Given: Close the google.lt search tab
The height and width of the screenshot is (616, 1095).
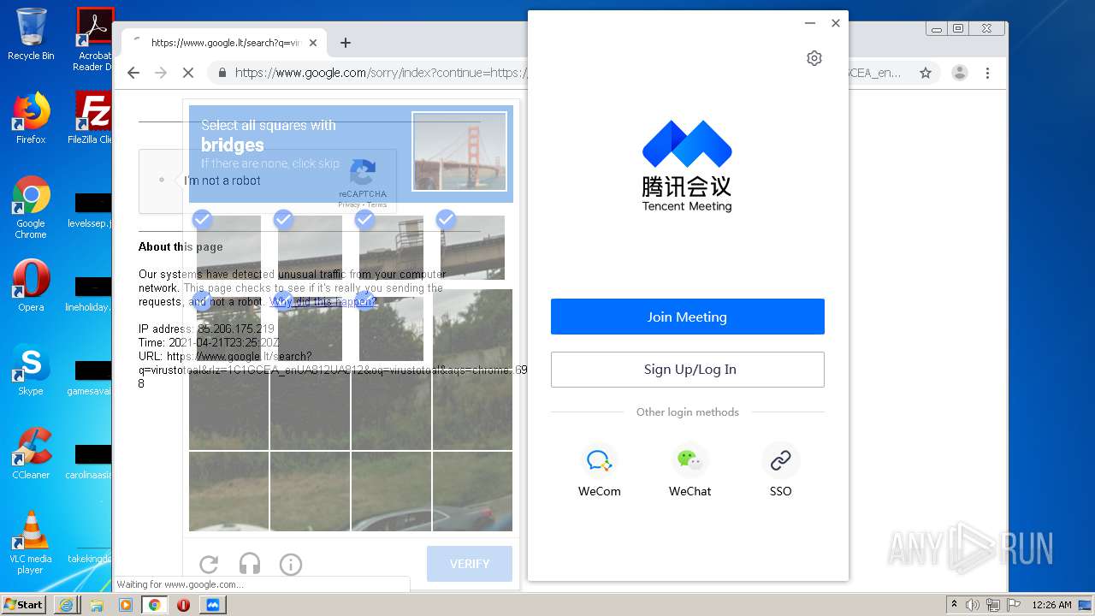Looking at the screenshot, I should [x=313, y=43].
